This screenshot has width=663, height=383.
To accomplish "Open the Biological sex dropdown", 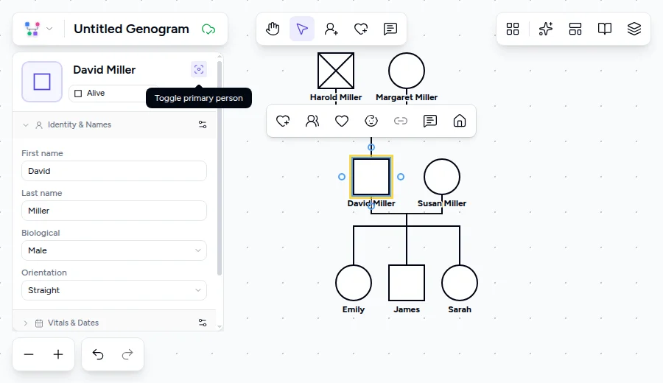I will click(114, 250).
